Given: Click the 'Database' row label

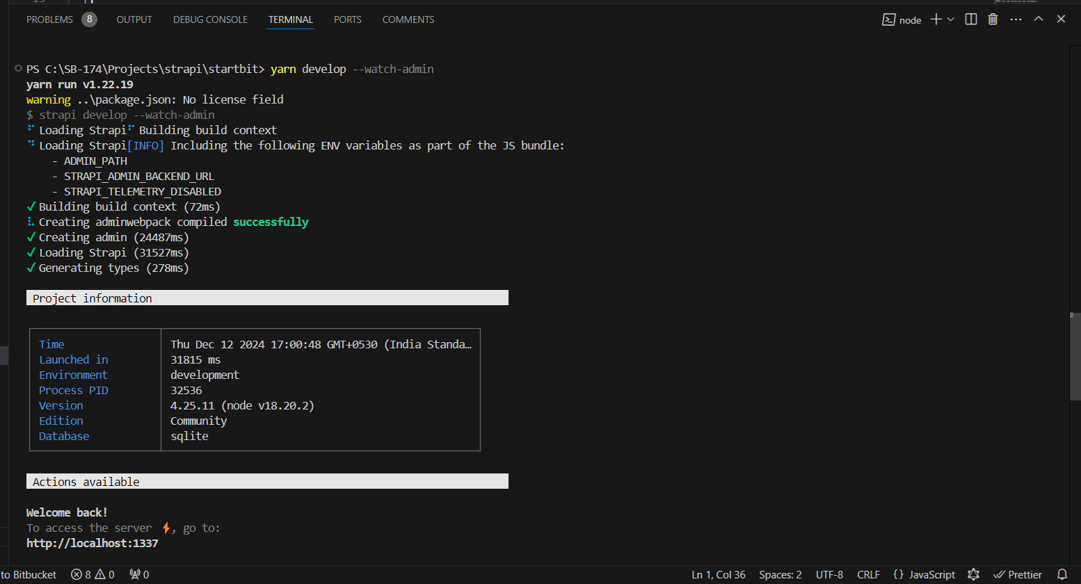Looking at the screenshot, I should 64,436.
